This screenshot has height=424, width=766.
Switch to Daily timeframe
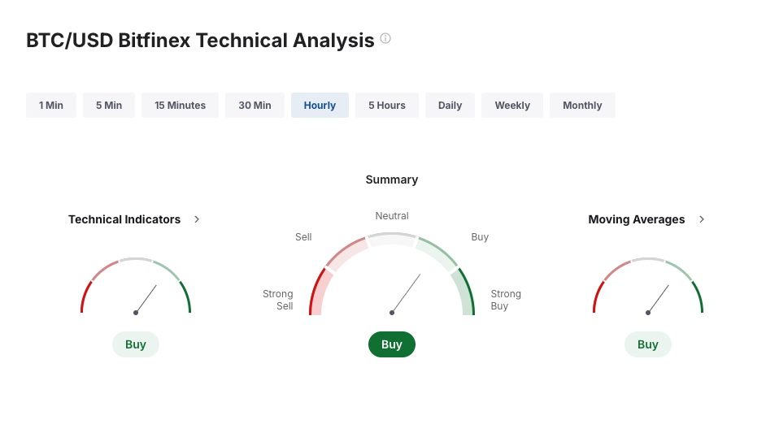coord(450,106)
